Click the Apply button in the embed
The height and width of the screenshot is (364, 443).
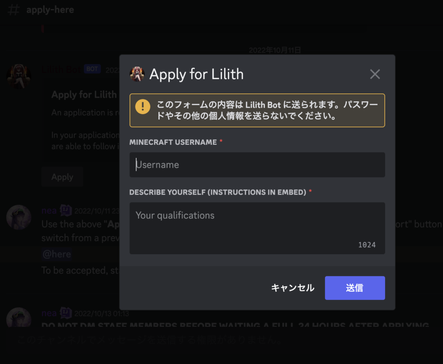pos(62,177)
